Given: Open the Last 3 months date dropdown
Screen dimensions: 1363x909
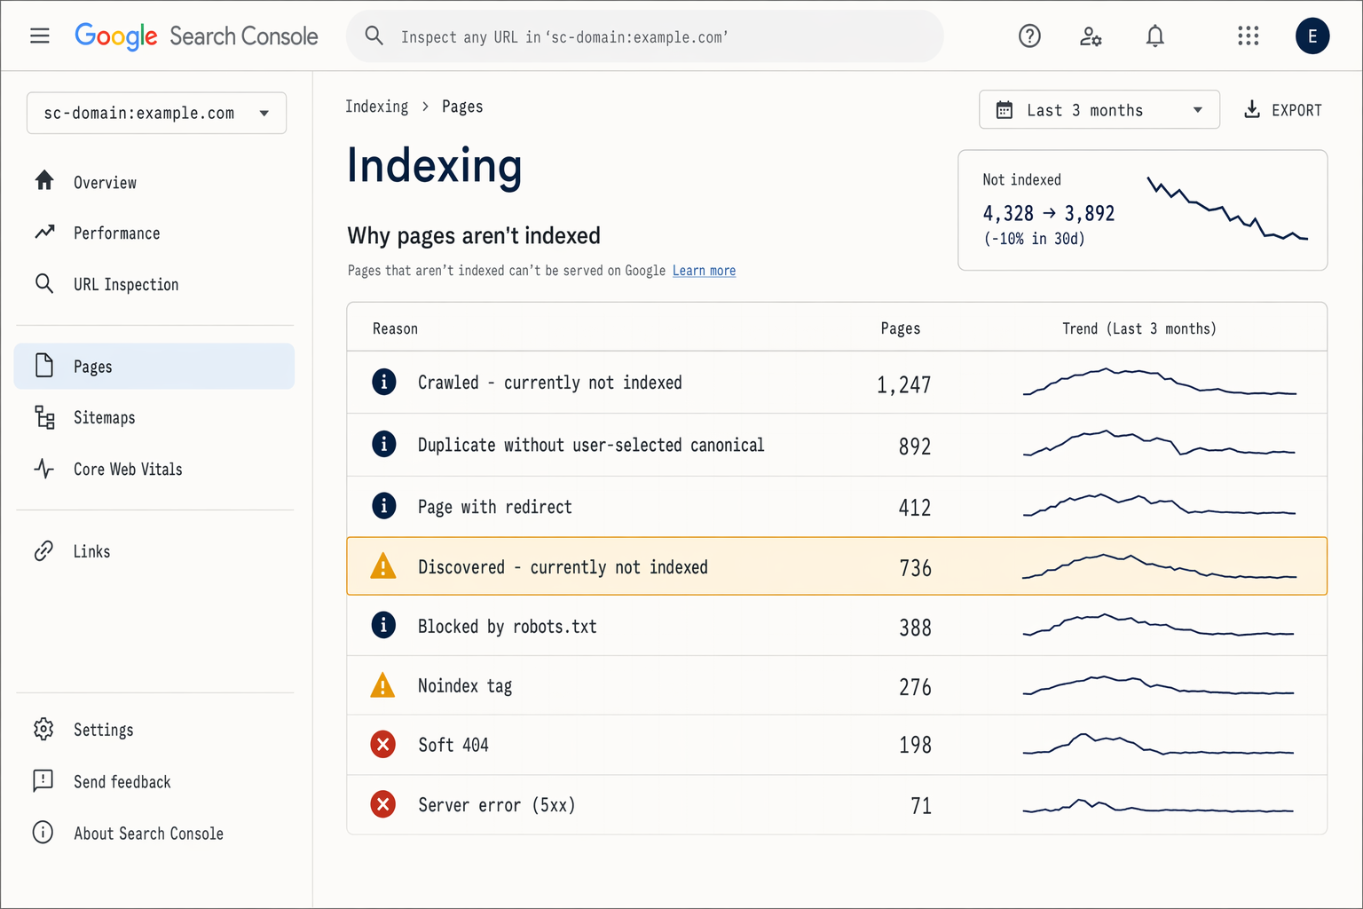Looking at the screenshot, I should [1099, 110].
